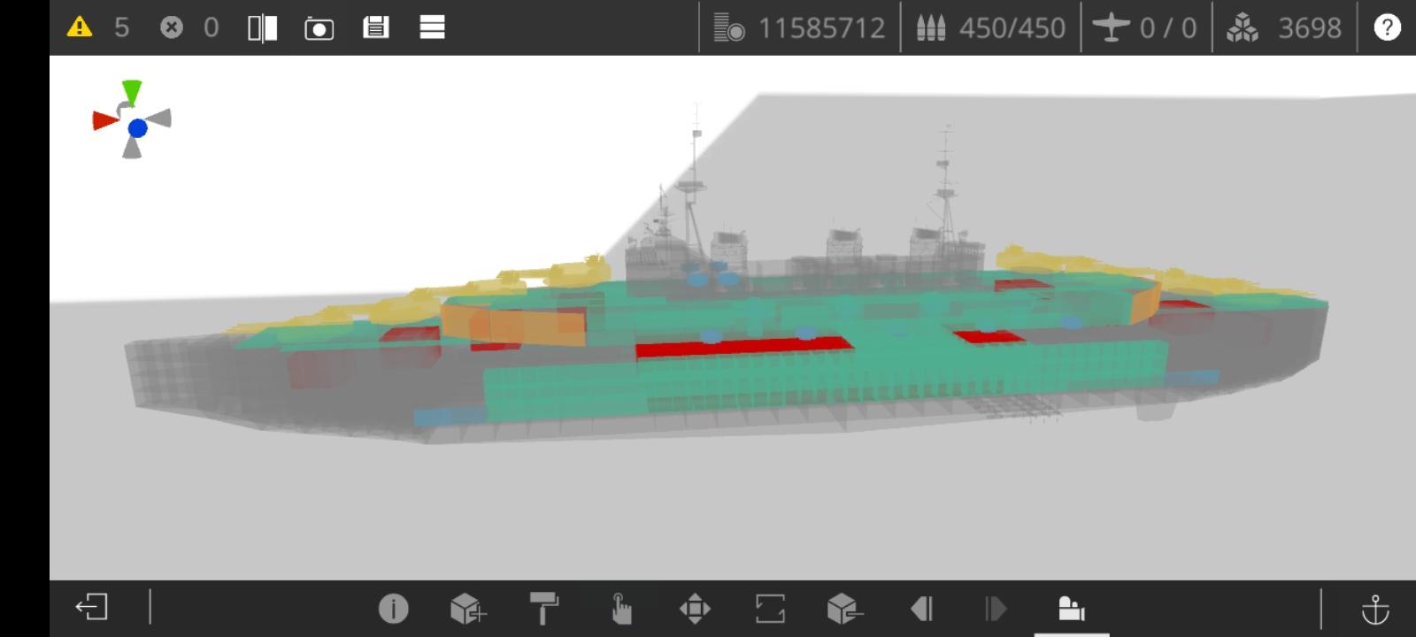1416x637 pixels.
Task: Open help with the question mark icon
Action: (x=1387, y=27)
